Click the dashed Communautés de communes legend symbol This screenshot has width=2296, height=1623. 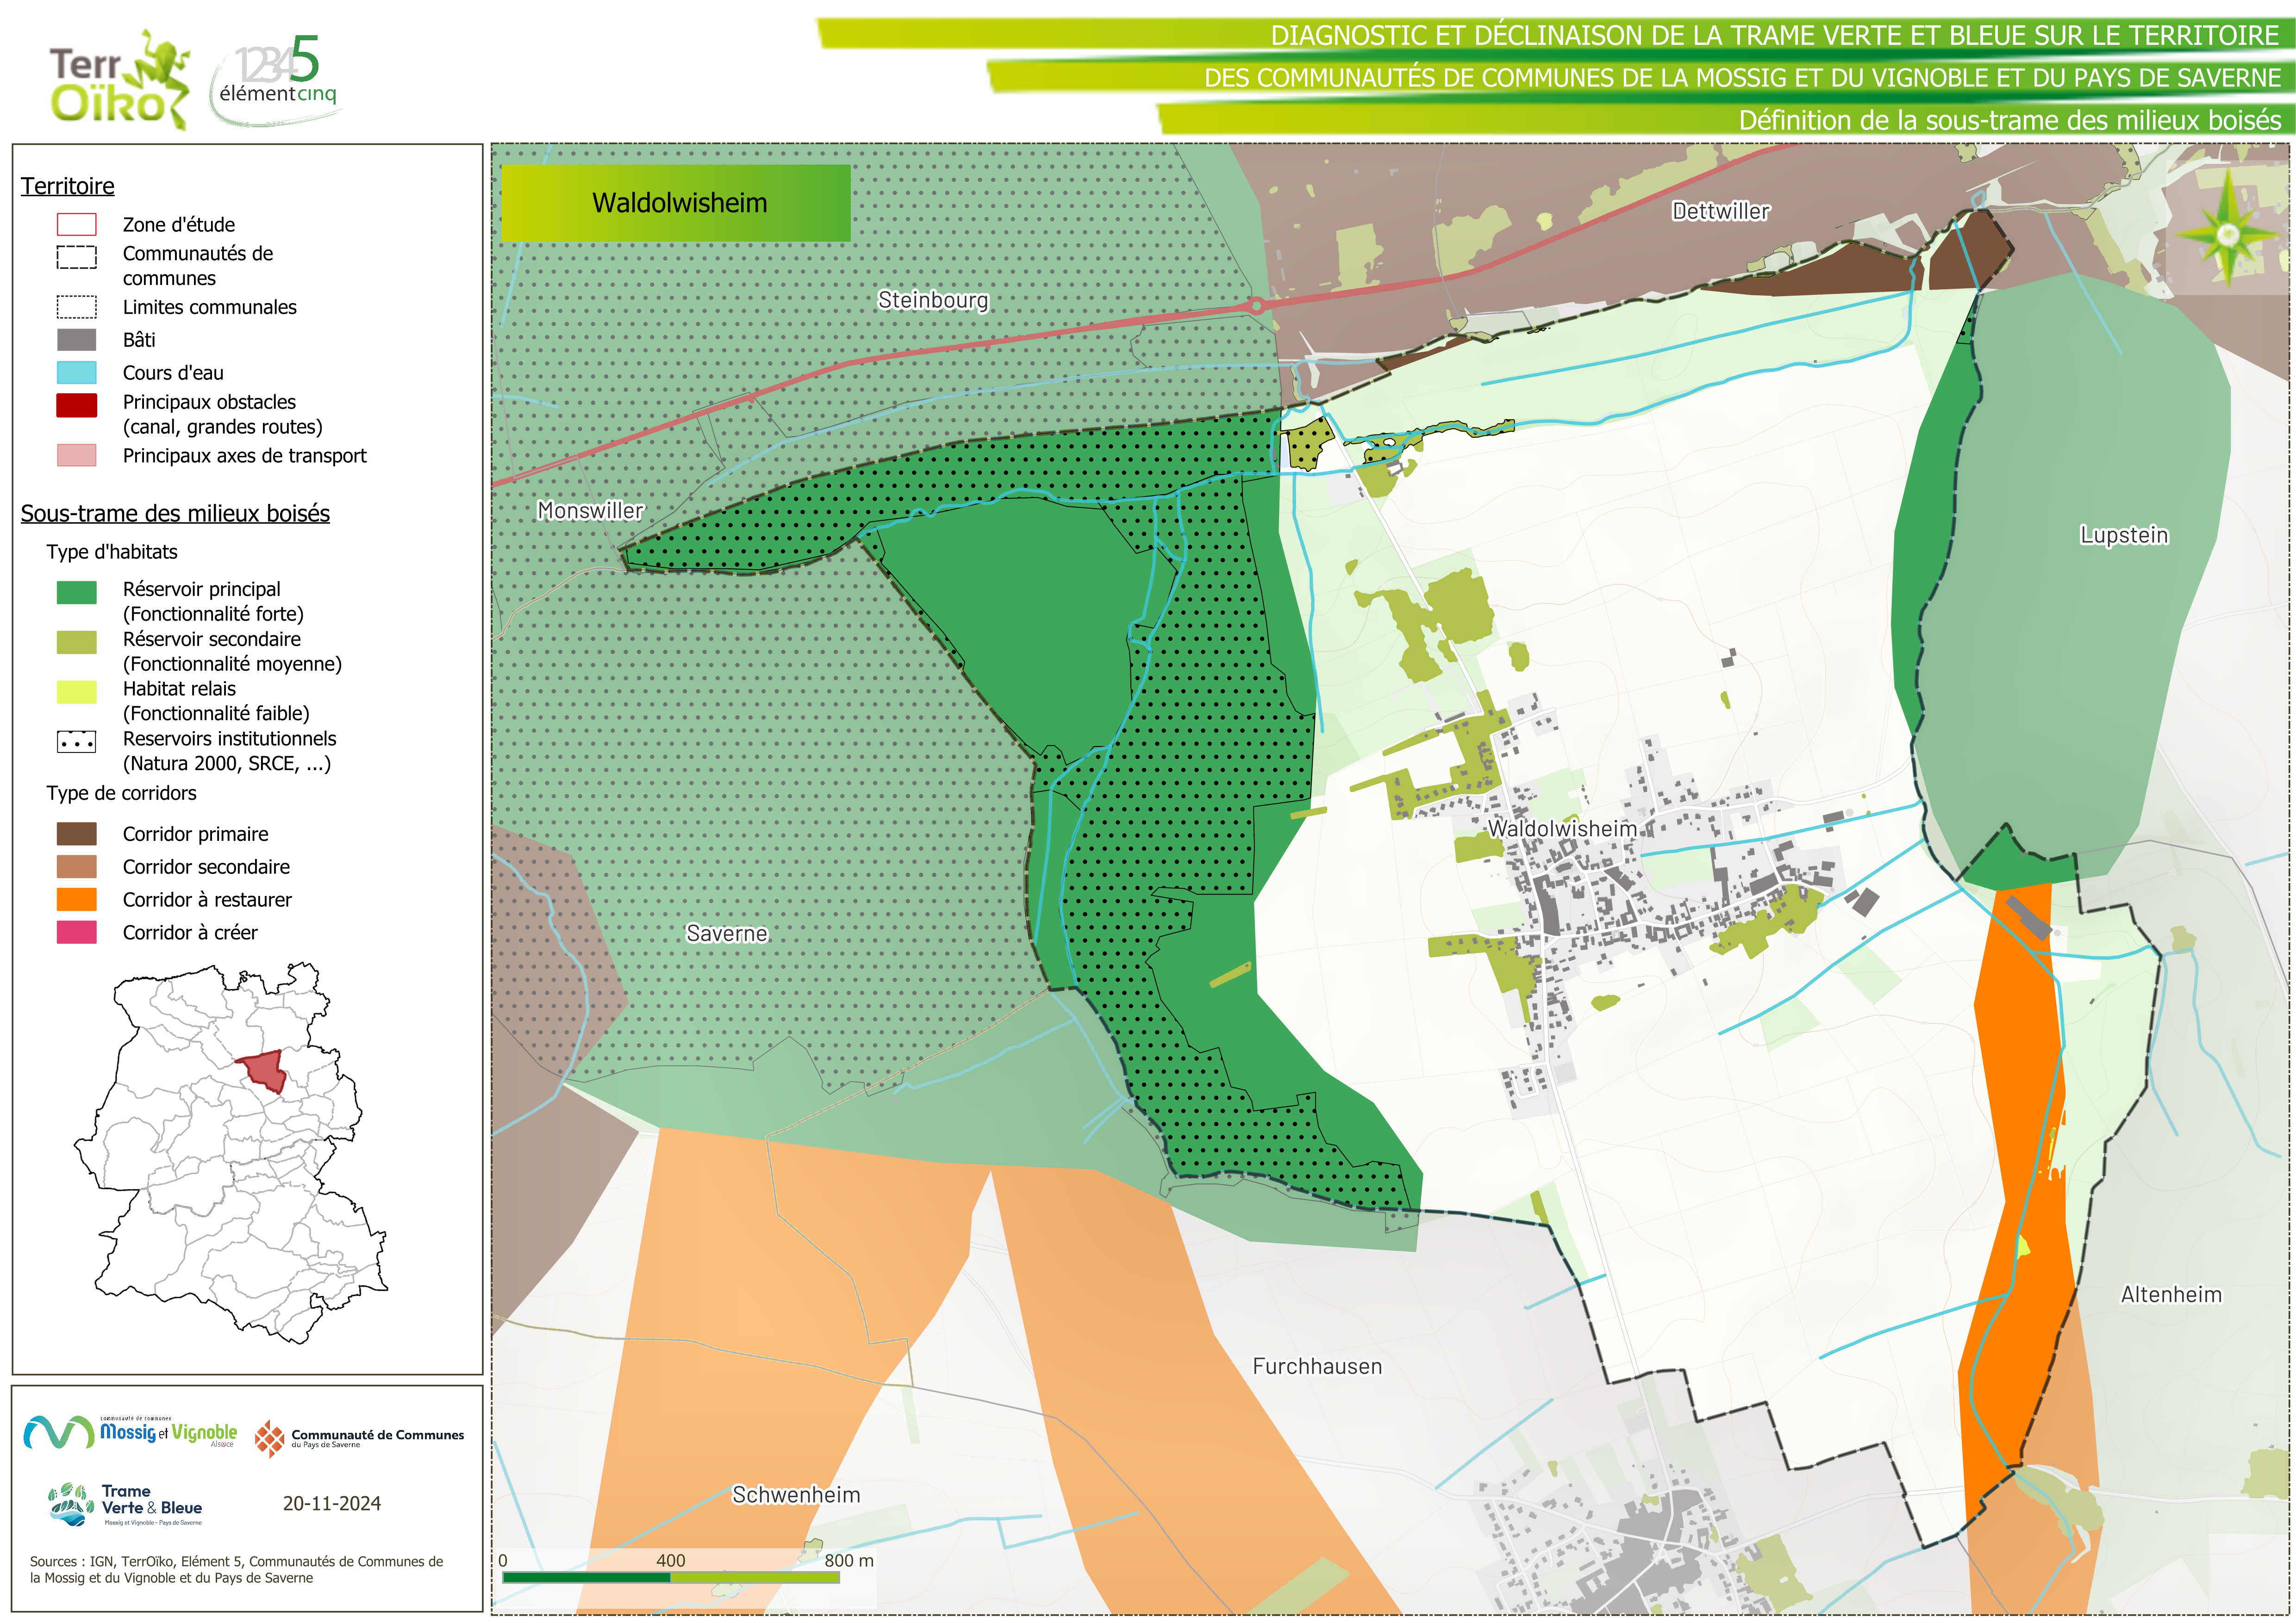click(x=77, y=257)
